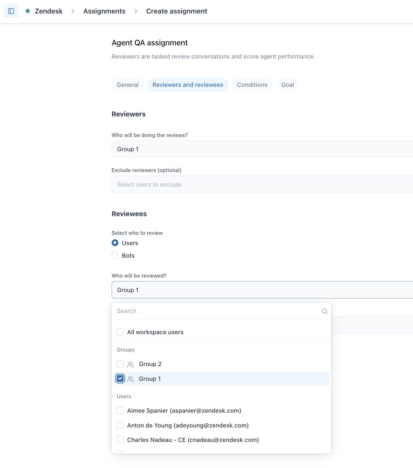Open the 'Who will be doing the reviews' dropdown
Image resolution: width=413 pixels, height=468 pixels.
click(262, 149)
